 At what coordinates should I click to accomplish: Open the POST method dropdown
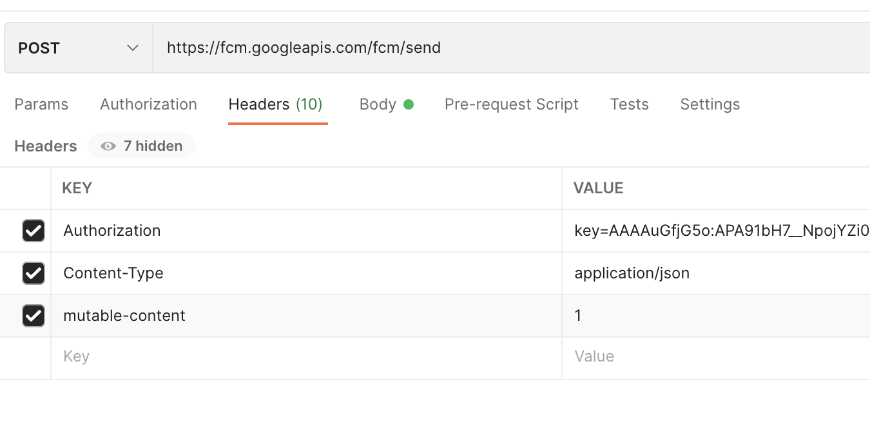click(78, 48)
